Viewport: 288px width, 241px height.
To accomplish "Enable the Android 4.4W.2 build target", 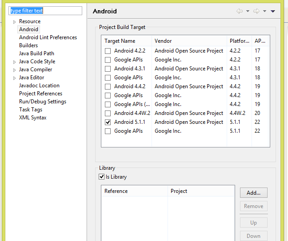I will 108,113.
